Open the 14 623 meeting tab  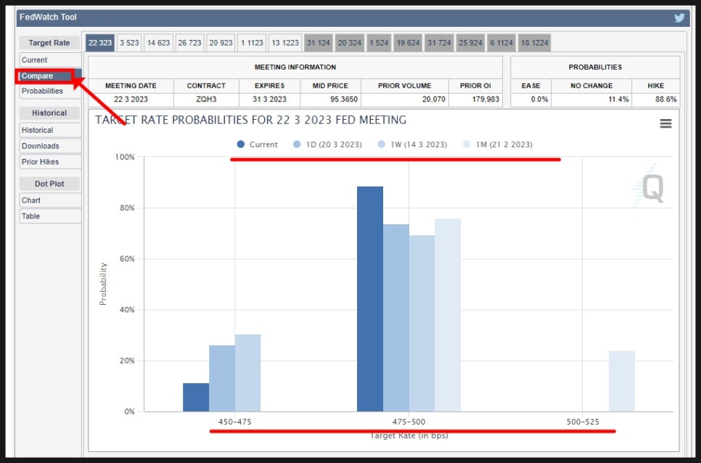(159, 43)
